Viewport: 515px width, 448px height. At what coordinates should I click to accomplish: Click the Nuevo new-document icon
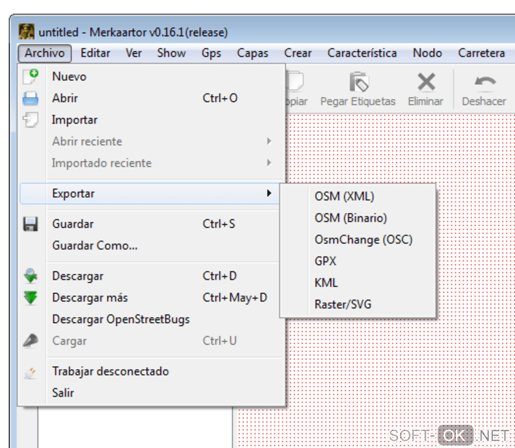pyautogui.click(x=30, y=77)
